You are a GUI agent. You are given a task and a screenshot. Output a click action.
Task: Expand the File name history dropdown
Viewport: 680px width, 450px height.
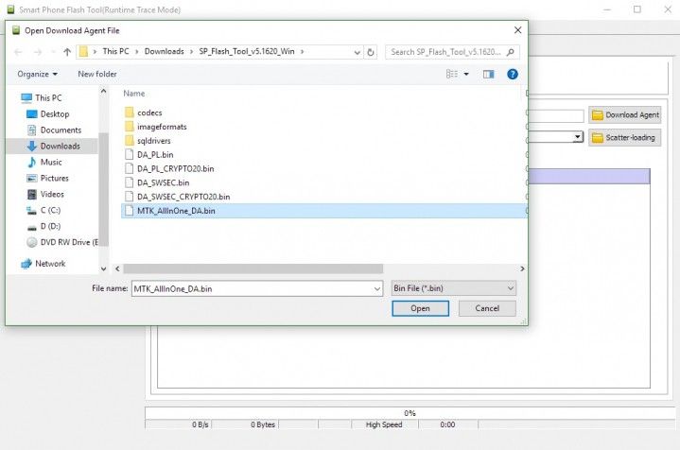point(376,288)
